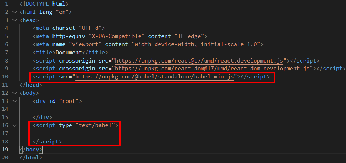Click the closing </div> tag
This screenshot has width=346, height=163.
tap(42, 117)
